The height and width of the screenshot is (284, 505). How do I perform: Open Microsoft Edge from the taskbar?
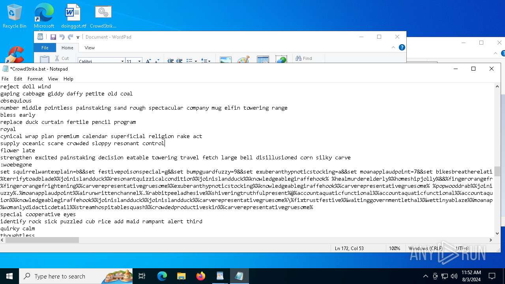162,276
